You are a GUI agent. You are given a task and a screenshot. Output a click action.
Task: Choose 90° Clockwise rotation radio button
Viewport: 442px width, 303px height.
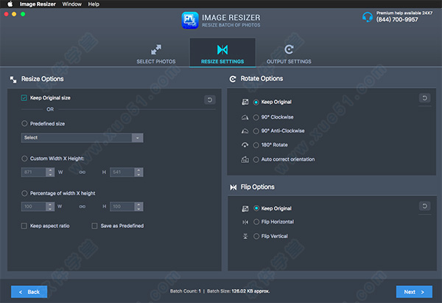256,117
